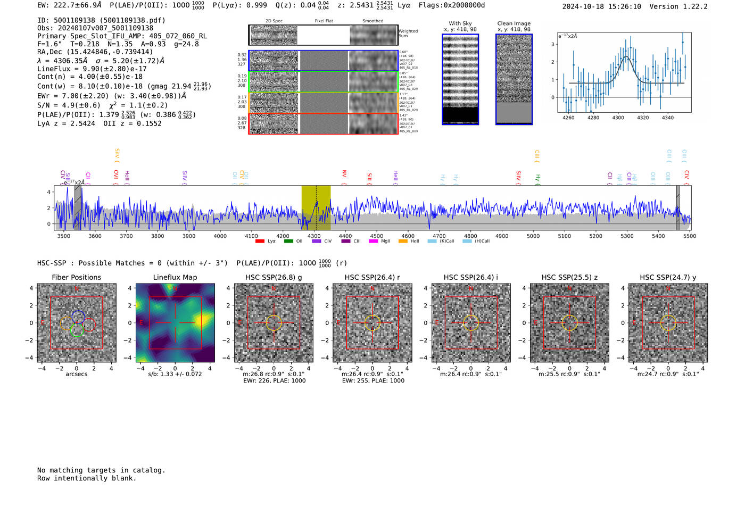Click No matching targets in catalog text
The width and height of the screenshot is (745, 507).
click(x=101, y=470)
